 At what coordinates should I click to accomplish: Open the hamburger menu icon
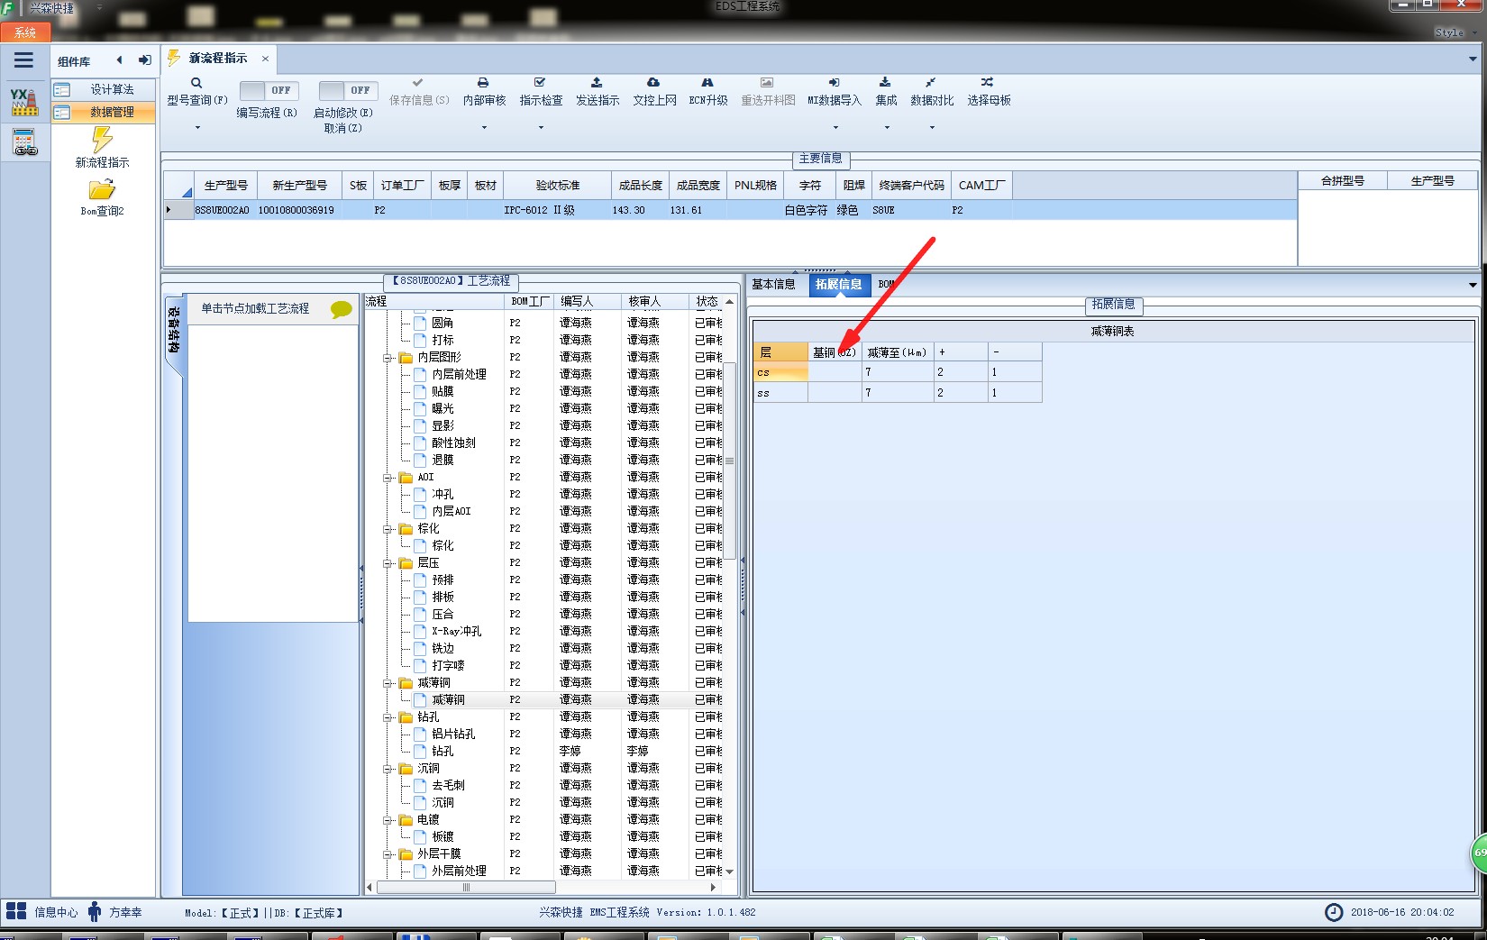pos(23,60)
